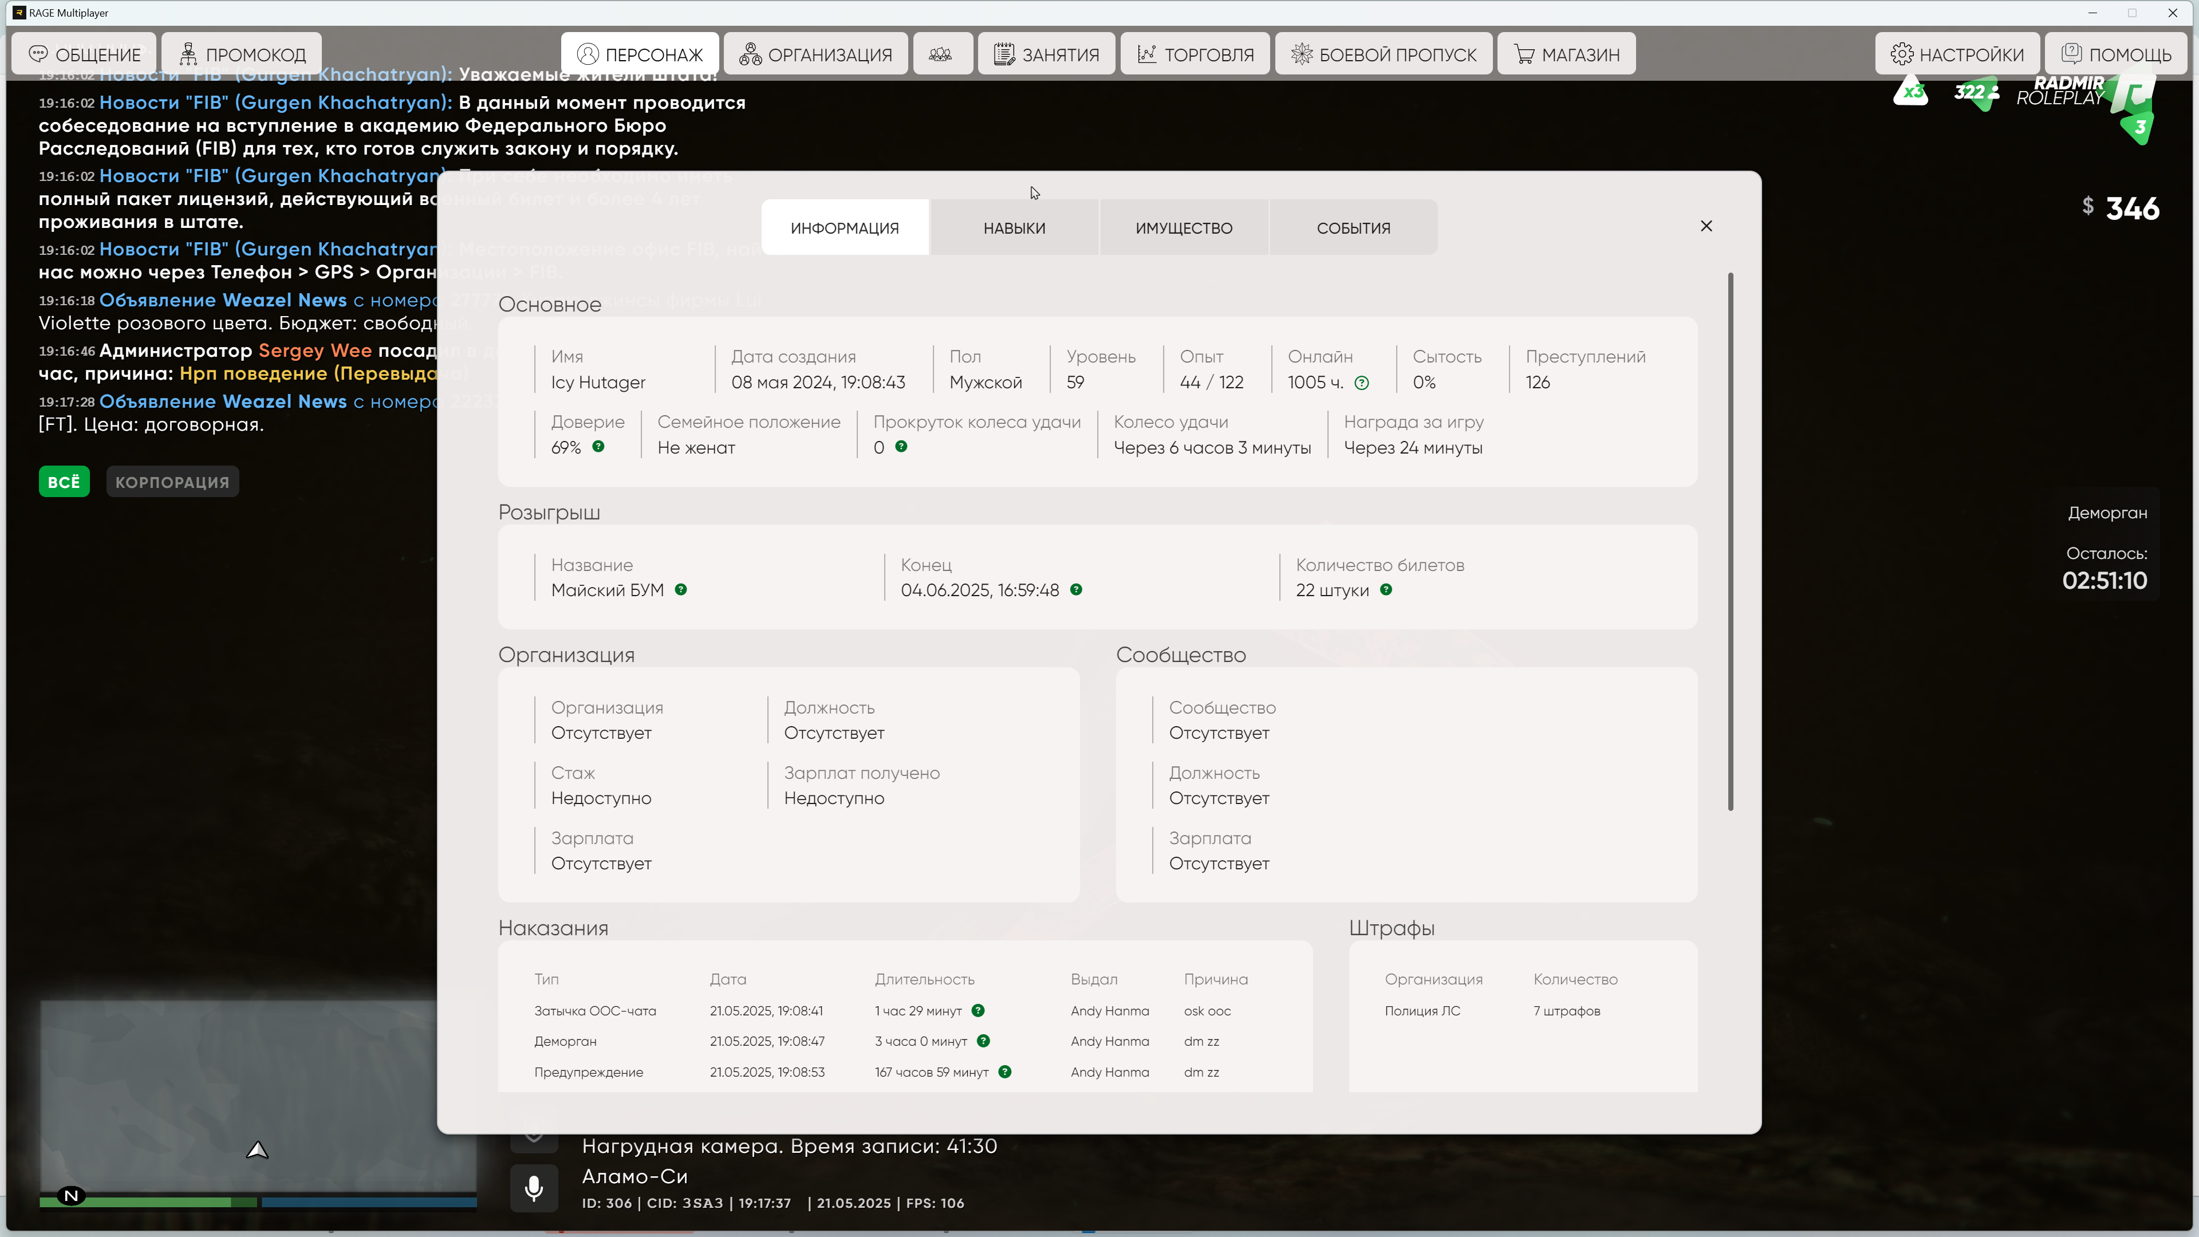This screenshot has width=2199, height=1237.
Task: Select the ПЕРСОНАЖ menu tab
Action: 640,54
